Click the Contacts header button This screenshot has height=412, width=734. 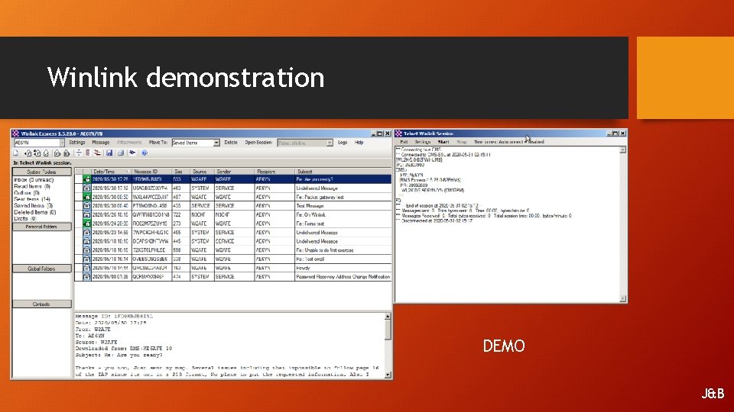(x=41, y=304)
